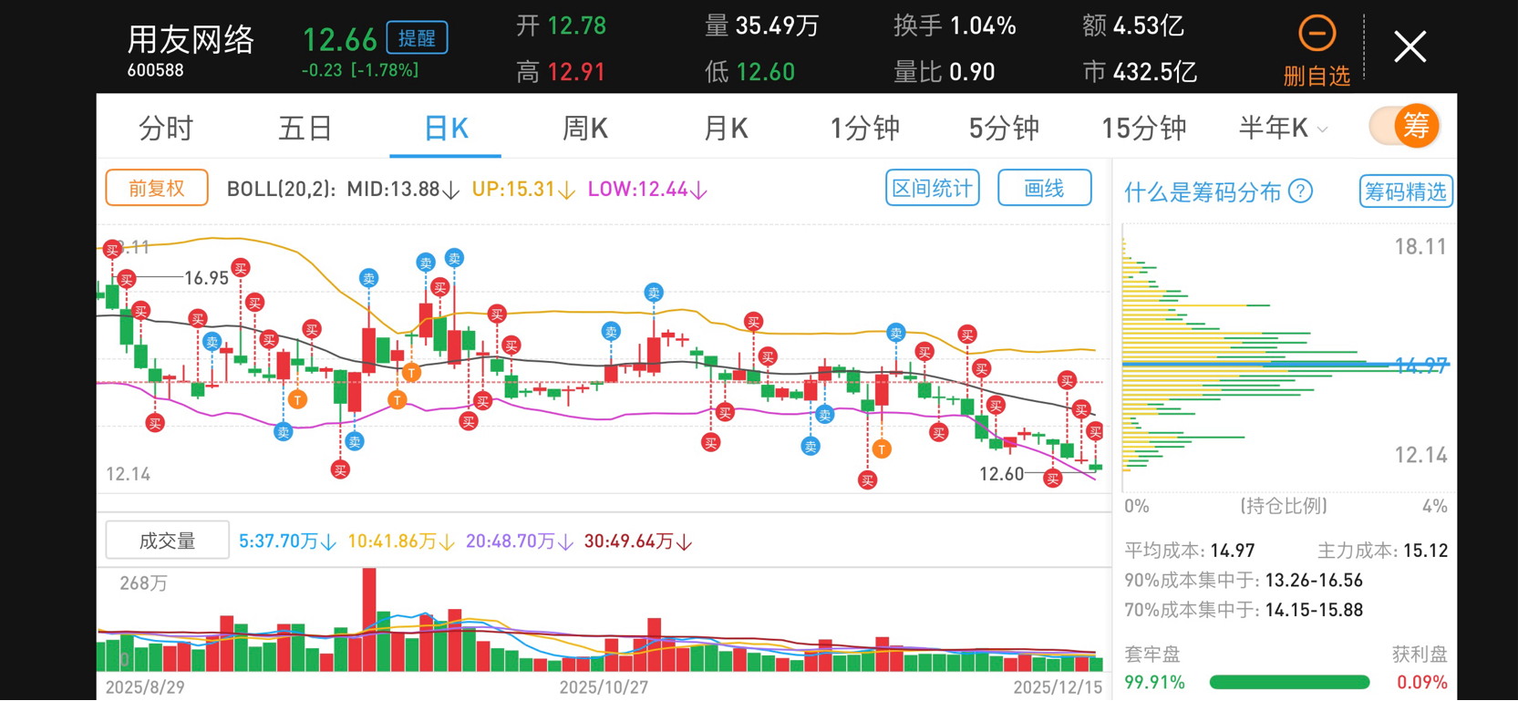Click the LOW:12.44 Bollinger value
This screenshot has width=1518, height=701.
tap(647, 190)
